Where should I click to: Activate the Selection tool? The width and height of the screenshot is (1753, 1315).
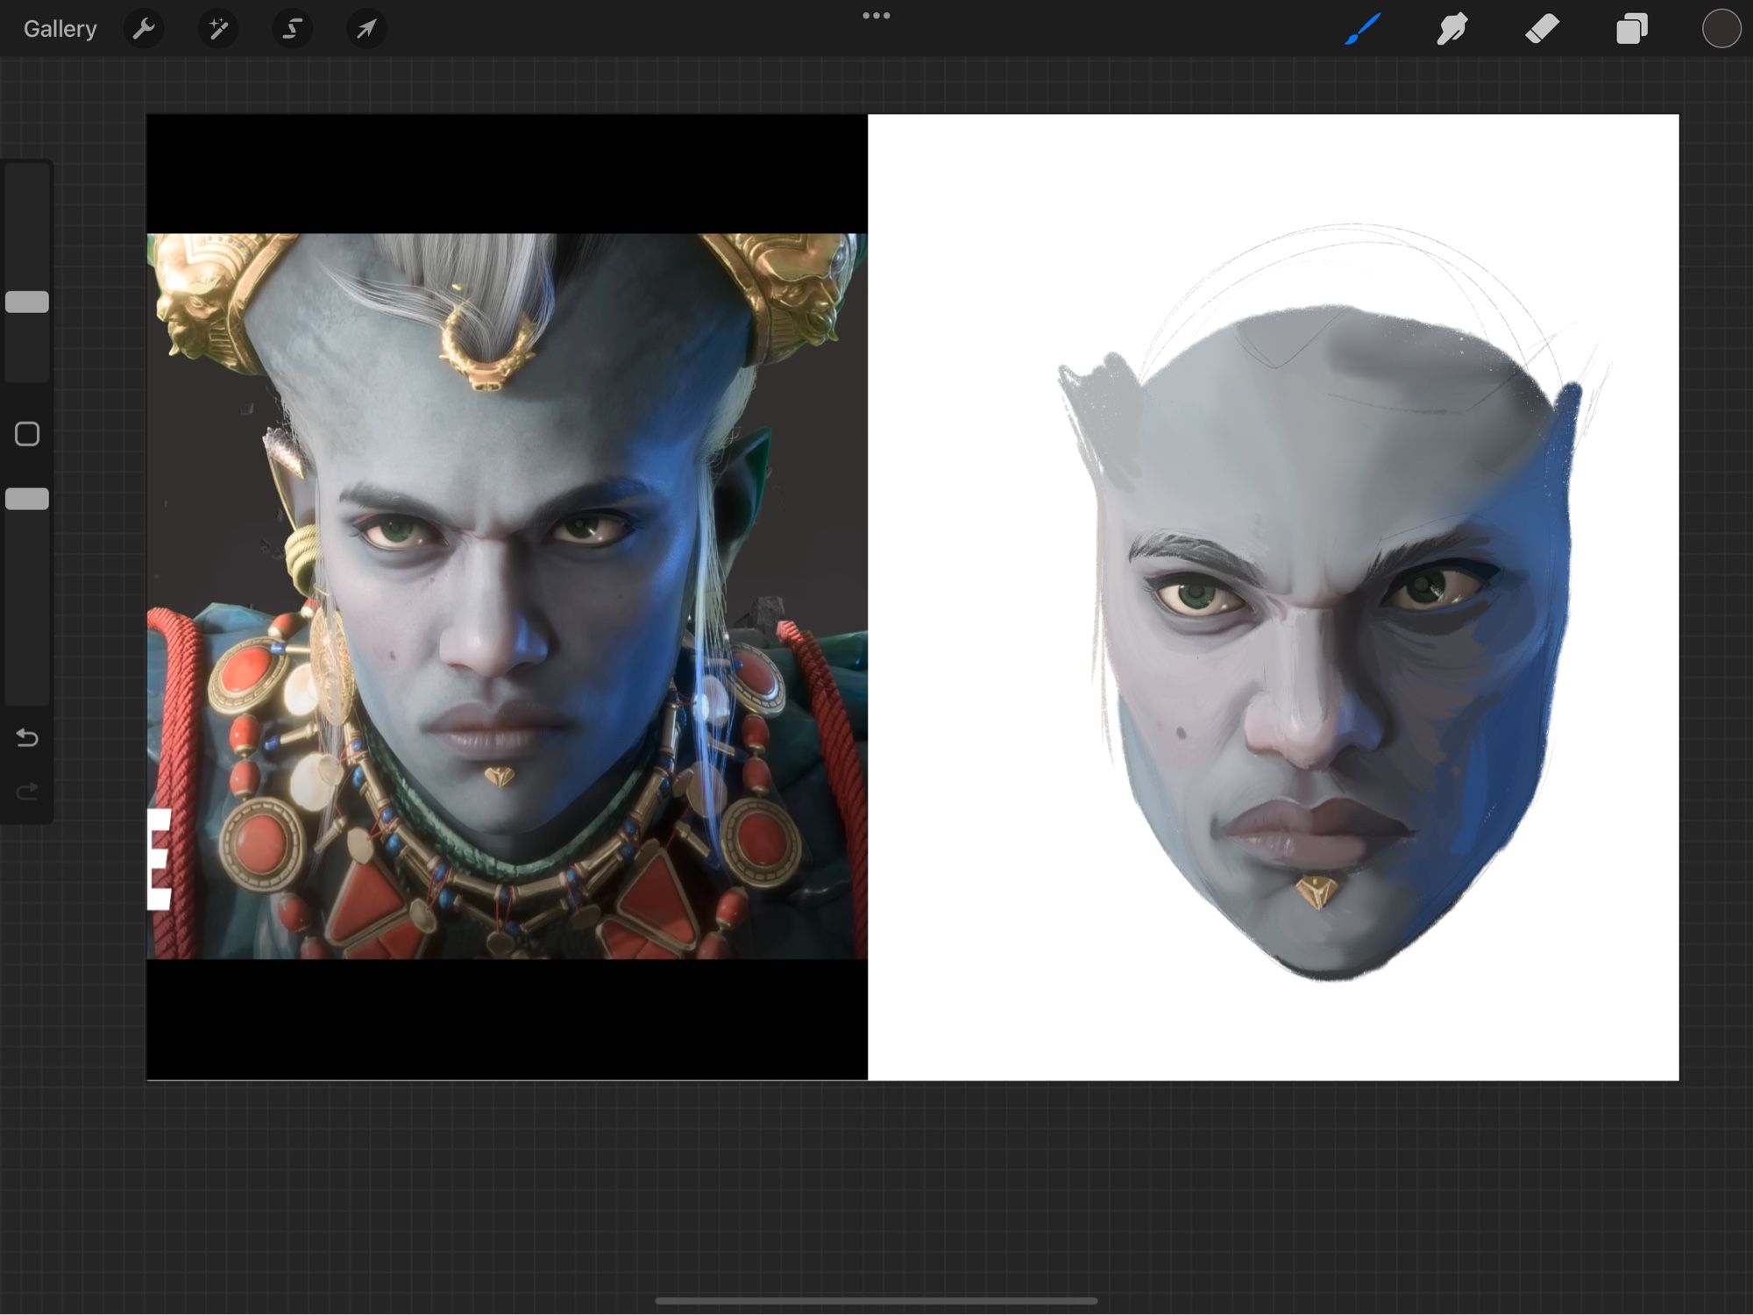(292, 29)
